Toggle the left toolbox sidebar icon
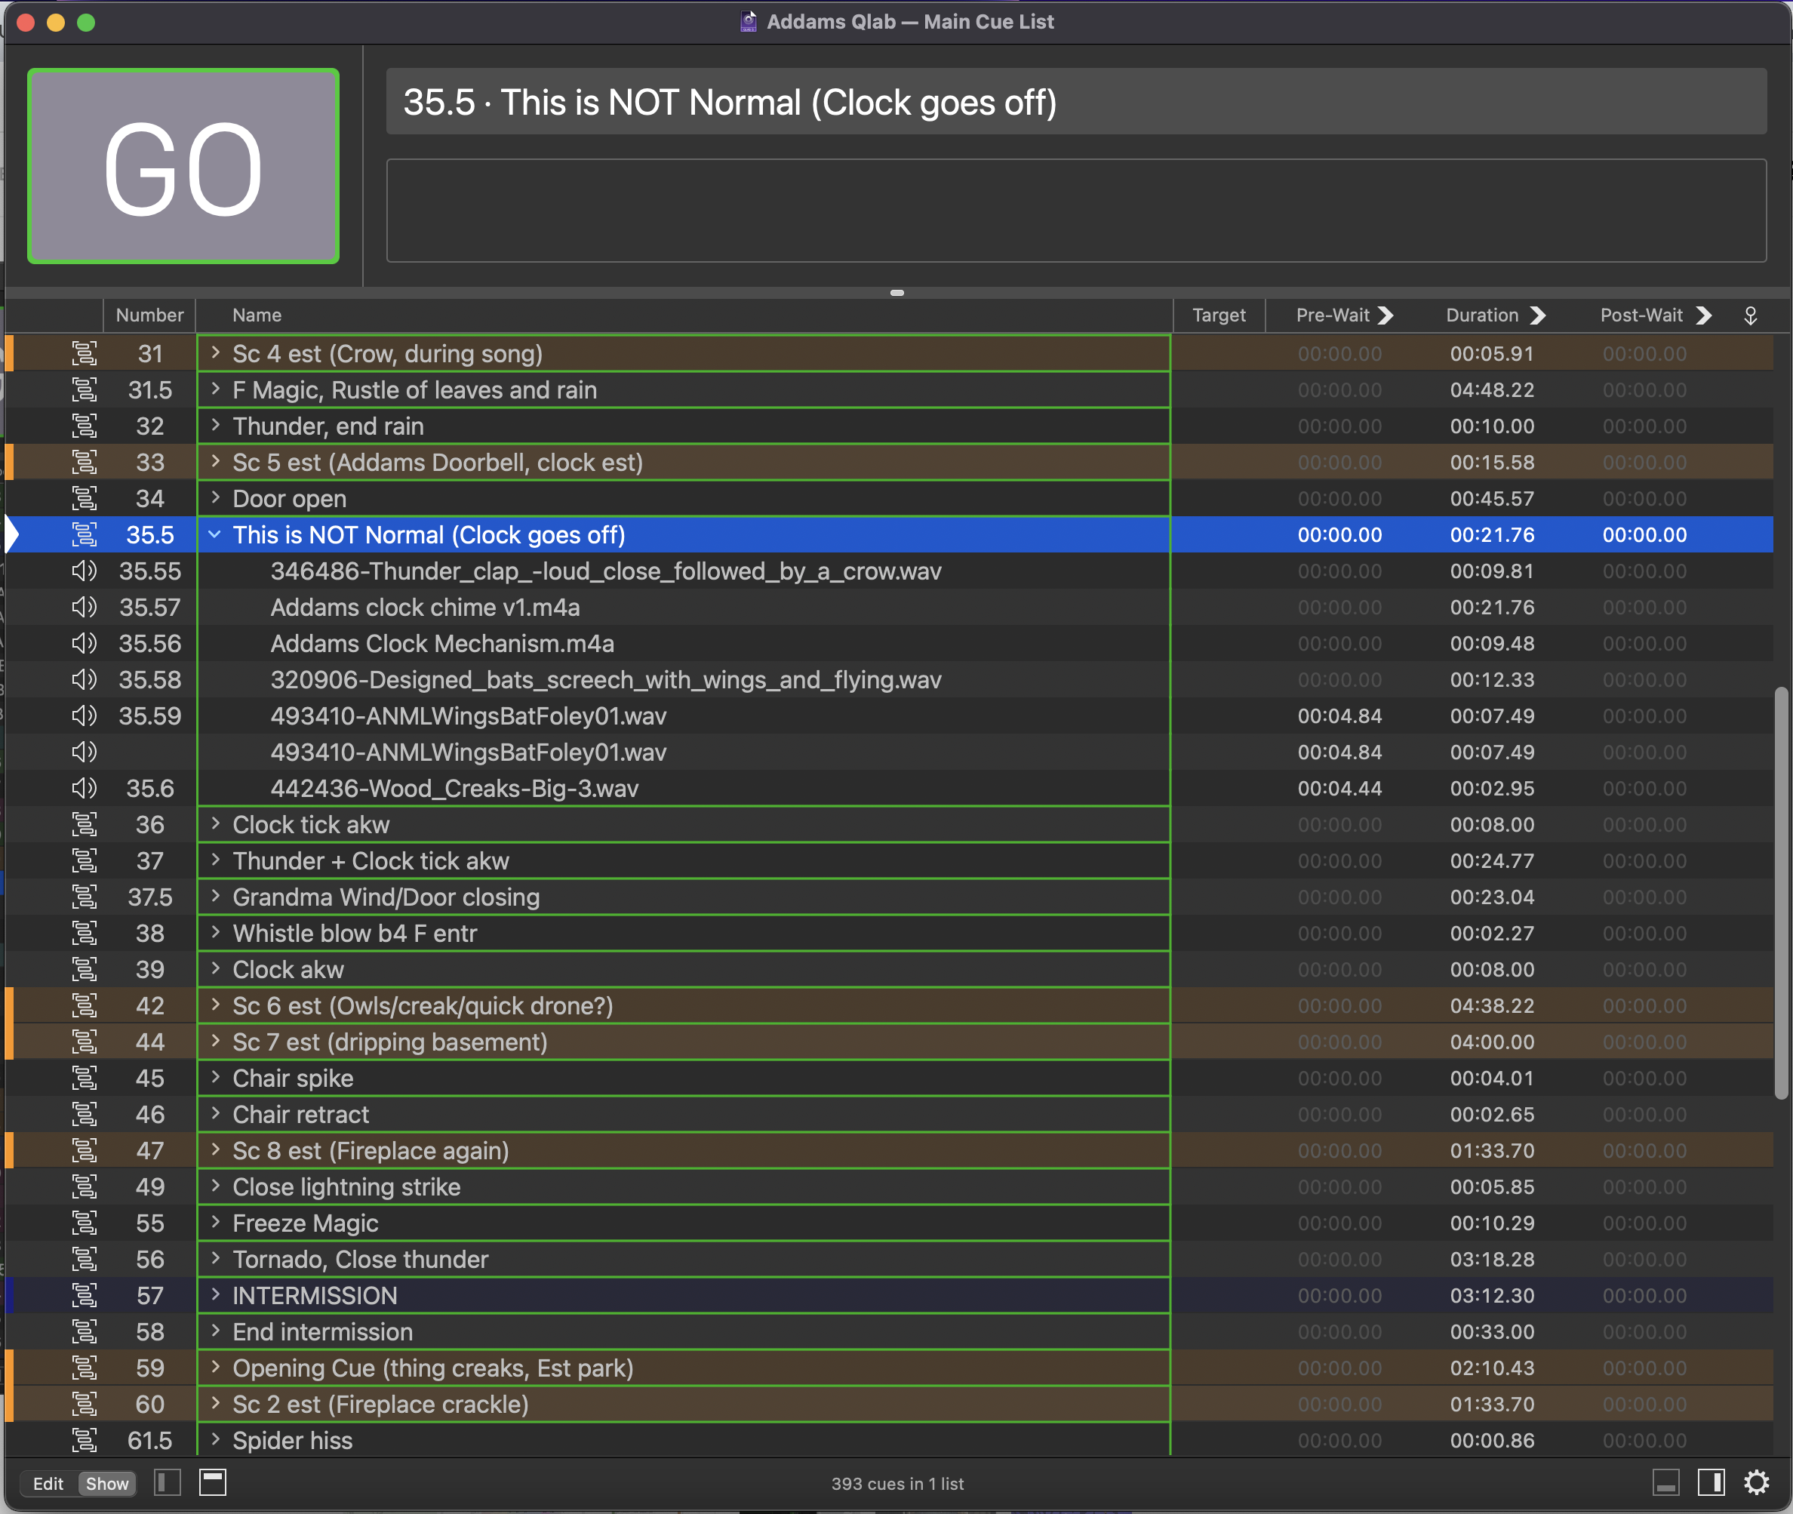The image size is (1793, 1514). tap(168, 1482)
